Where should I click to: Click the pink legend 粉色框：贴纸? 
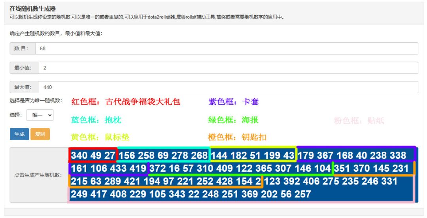pyautogui.click(x=359, y=120)
